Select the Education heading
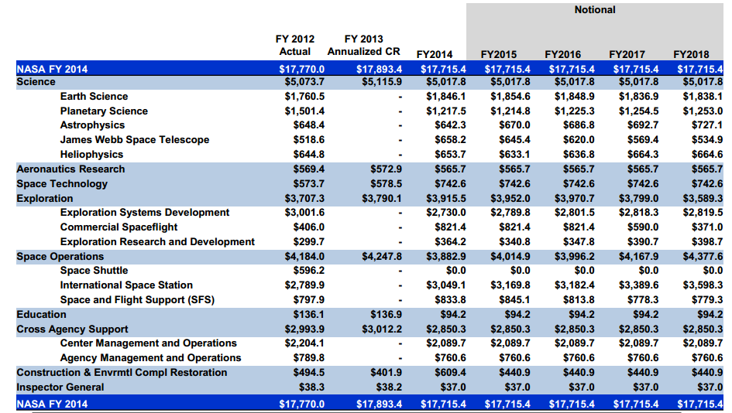732x413 pixels. coord(41,315)
